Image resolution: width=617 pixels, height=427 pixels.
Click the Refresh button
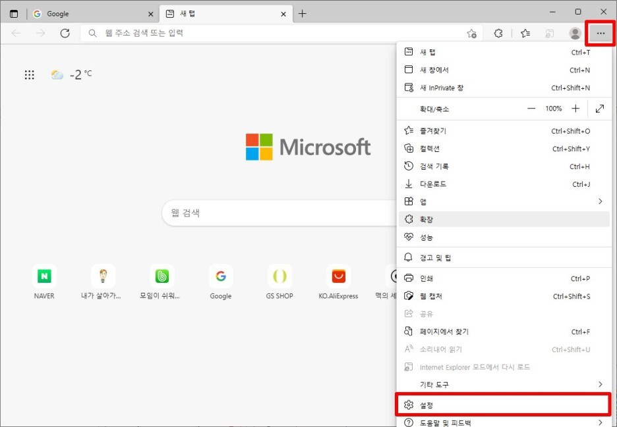[x=65, y=33]
